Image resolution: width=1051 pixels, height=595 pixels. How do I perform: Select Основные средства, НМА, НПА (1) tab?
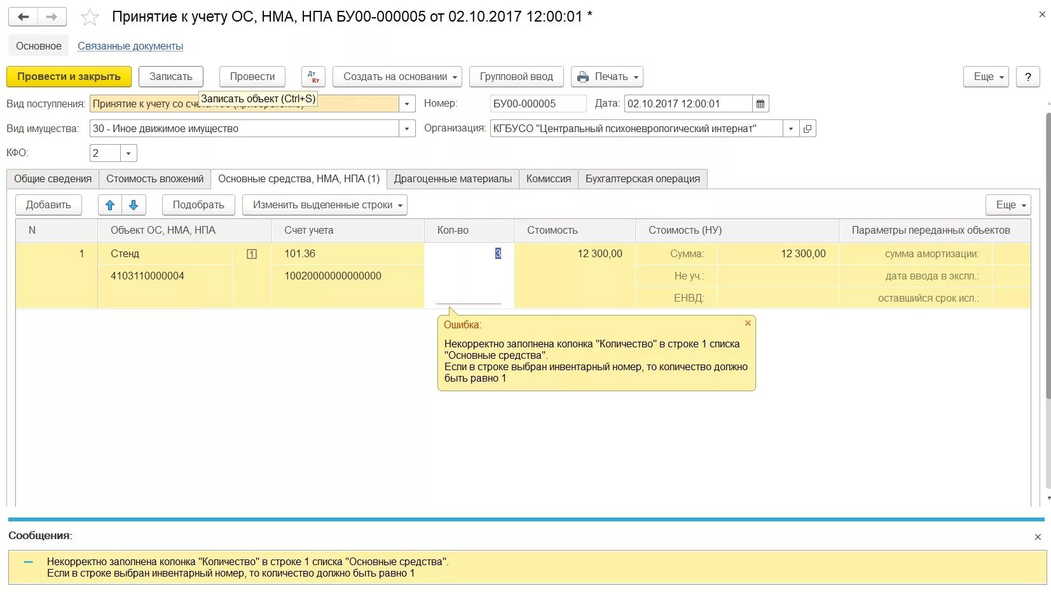pyautogui.click(x=299, y=179)
